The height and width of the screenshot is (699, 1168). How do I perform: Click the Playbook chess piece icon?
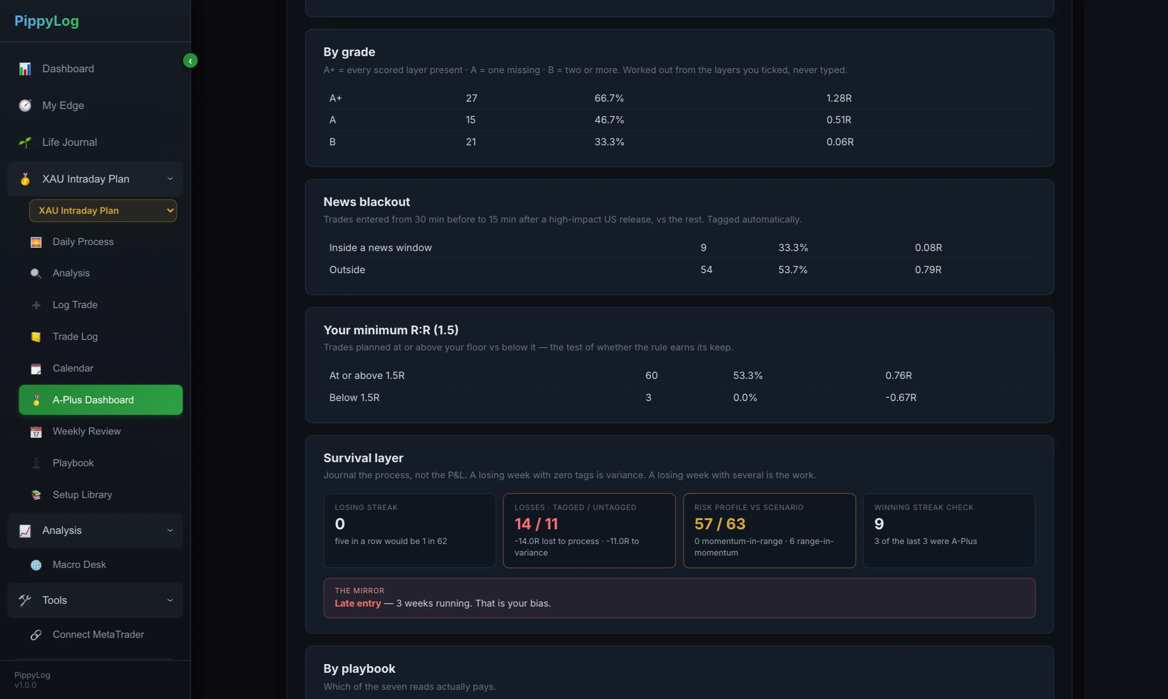pyautogui.click(x=36, y=463)
